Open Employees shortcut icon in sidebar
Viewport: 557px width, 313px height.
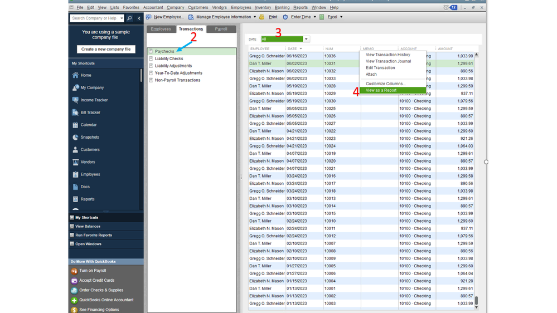tap(75, 174)
